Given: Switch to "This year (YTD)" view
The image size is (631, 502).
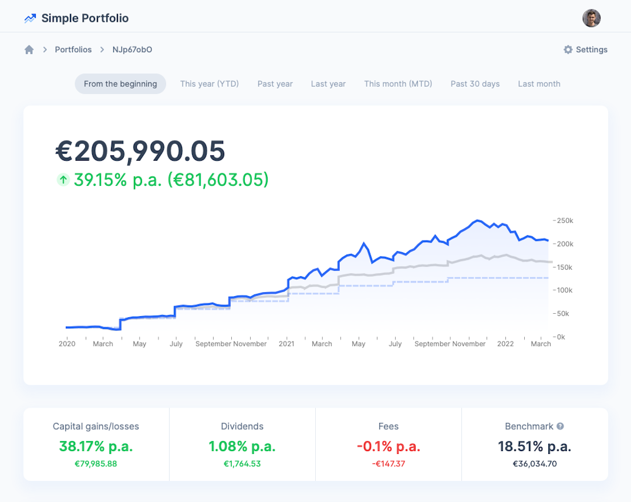Looking at the screenshot, I should 209,84.
